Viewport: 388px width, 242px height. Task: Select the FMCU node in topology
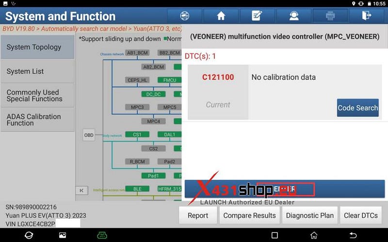point(169,80)
